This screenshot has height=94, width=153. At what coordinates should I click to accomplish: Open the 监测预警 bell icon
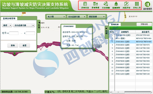click(116, 5)
